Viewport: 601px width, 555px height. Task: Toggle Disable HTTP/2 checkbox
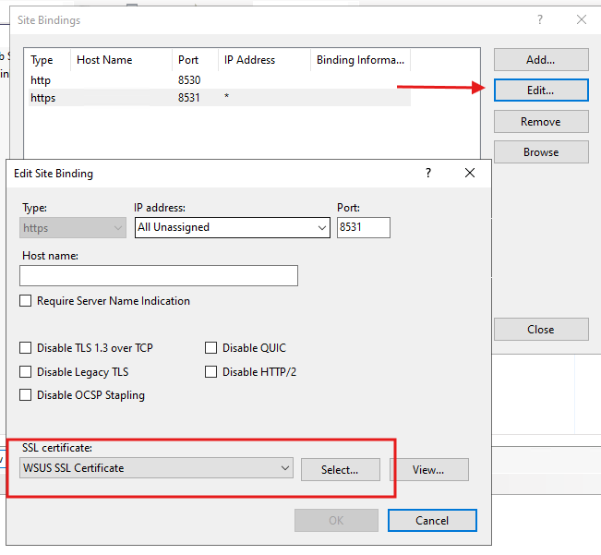(x=211, y=372)
